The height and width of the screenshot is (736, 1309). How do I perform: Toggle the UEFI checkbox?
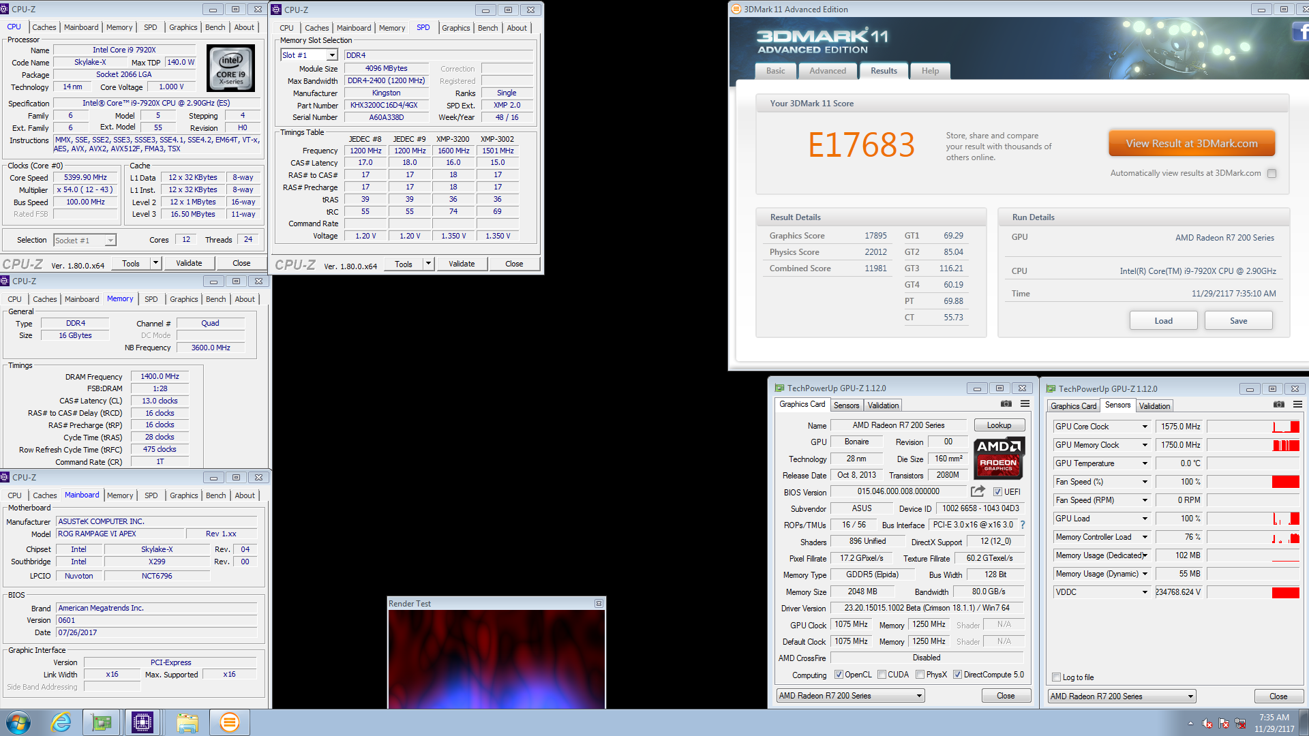point(997,492)
